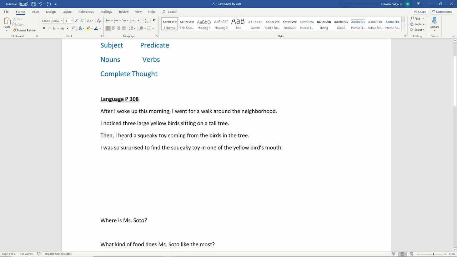
Task: Switch to the Insert tab
Action: pos(35,12)
